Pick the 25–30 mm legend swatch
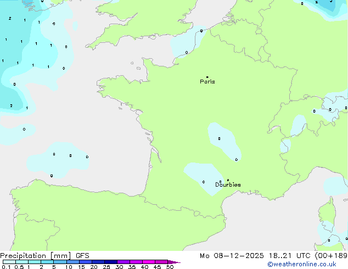Image resolution: width=348 pixels, height=269 pixels. [x=111, y=262]
